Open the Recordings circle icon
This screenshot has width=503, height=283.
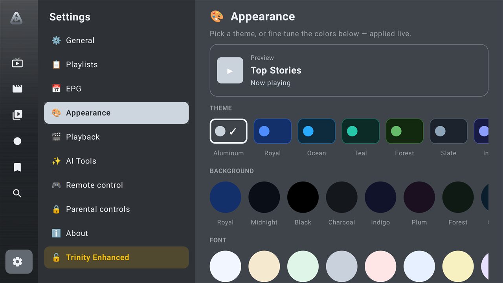coord(17,141)
